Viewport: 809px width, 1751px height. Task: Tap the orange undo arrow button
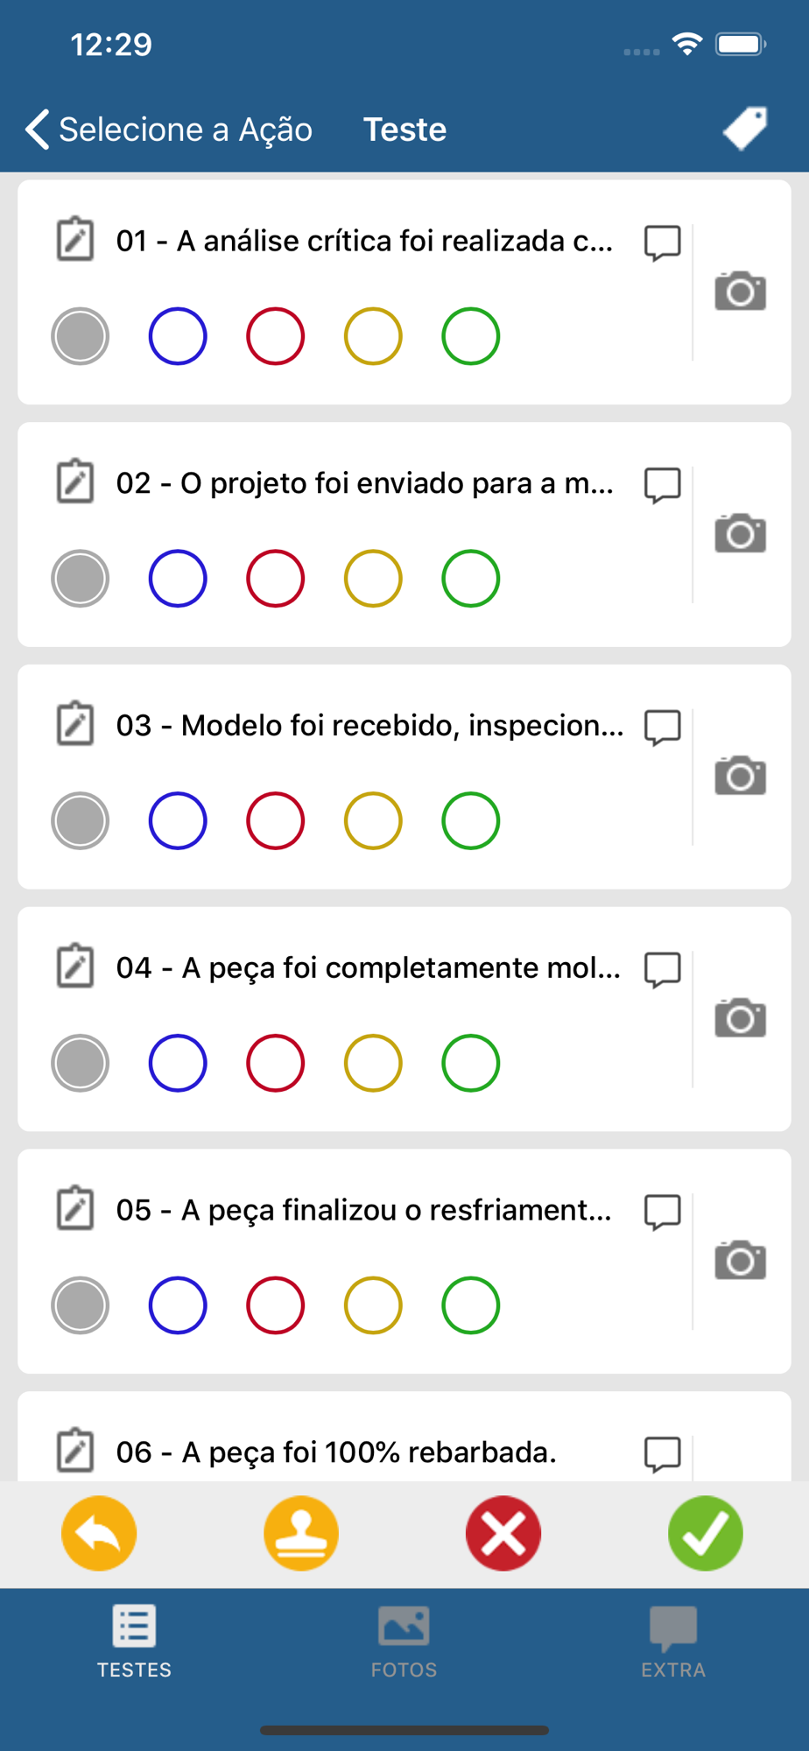99,1533
